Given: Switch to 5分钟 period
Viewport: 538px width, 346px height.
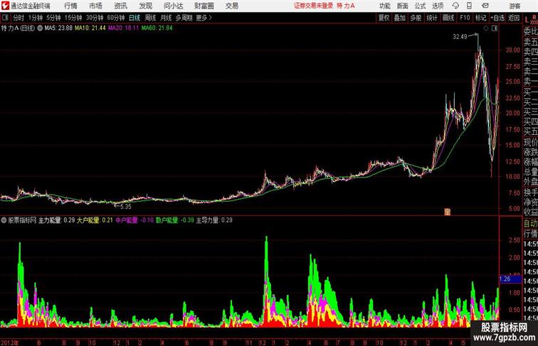Looking at the screenshot, I should click(x=53, y=18).
